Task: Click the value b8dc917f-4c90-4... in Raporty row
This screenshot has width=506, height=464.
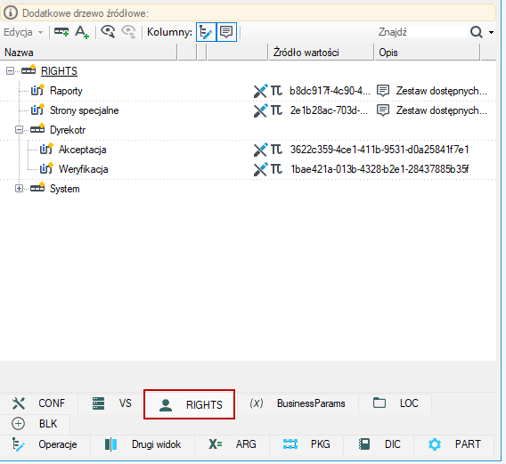Action: click(x=330, y=91)
